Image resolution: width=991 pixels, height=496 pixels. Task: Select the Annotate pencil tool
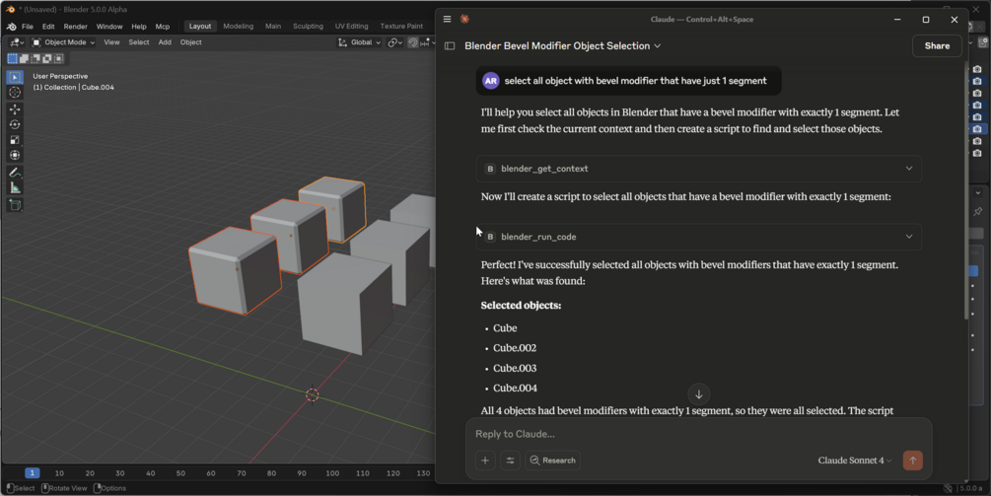pyautogui.click(x=15, y=173)
